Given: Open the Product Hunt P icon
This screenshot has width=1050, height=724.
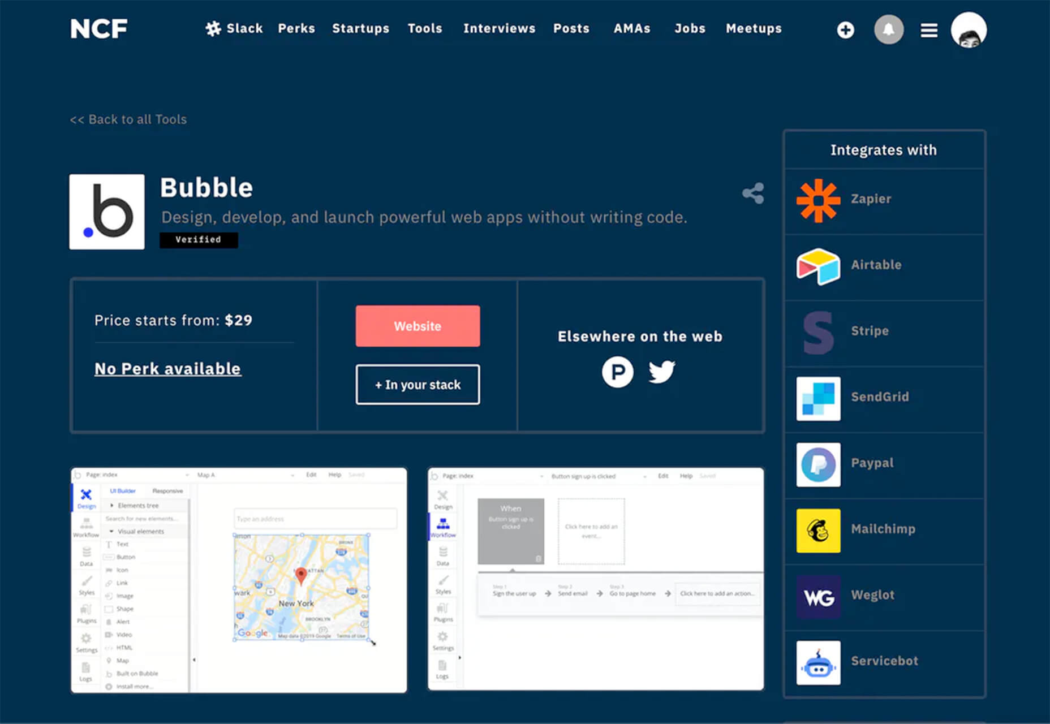Looking at the screenshot, I should [x=617, y=372].
